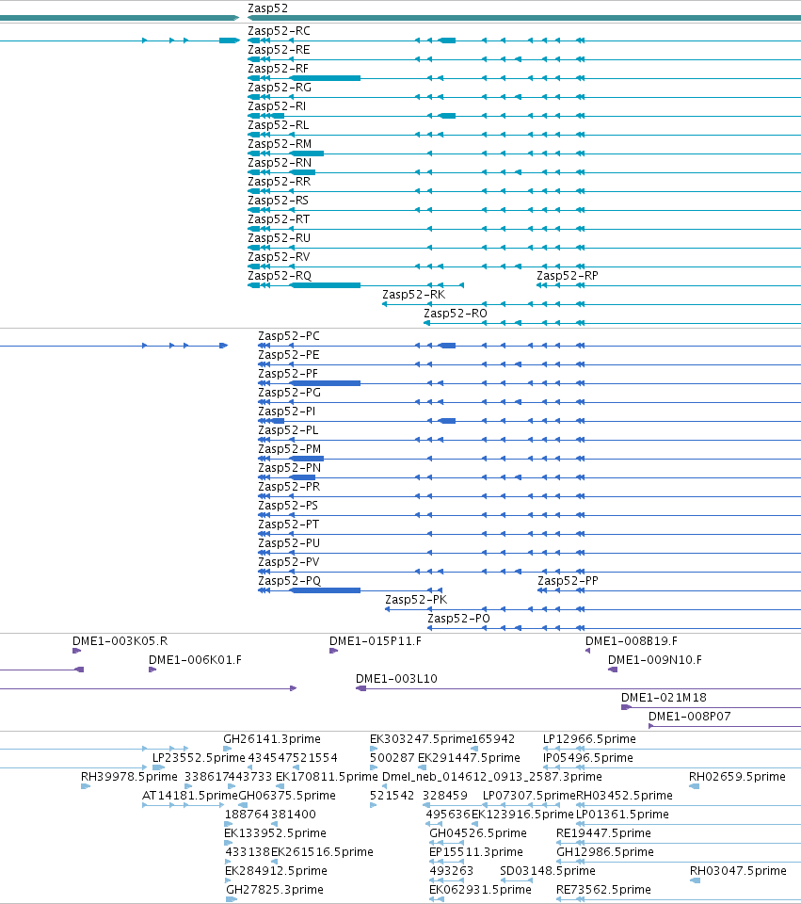Click Dmel_neb_014612_0913_2587.3prime label
Viewport: 801px width, 904px height.
click(x=492, y=777)
